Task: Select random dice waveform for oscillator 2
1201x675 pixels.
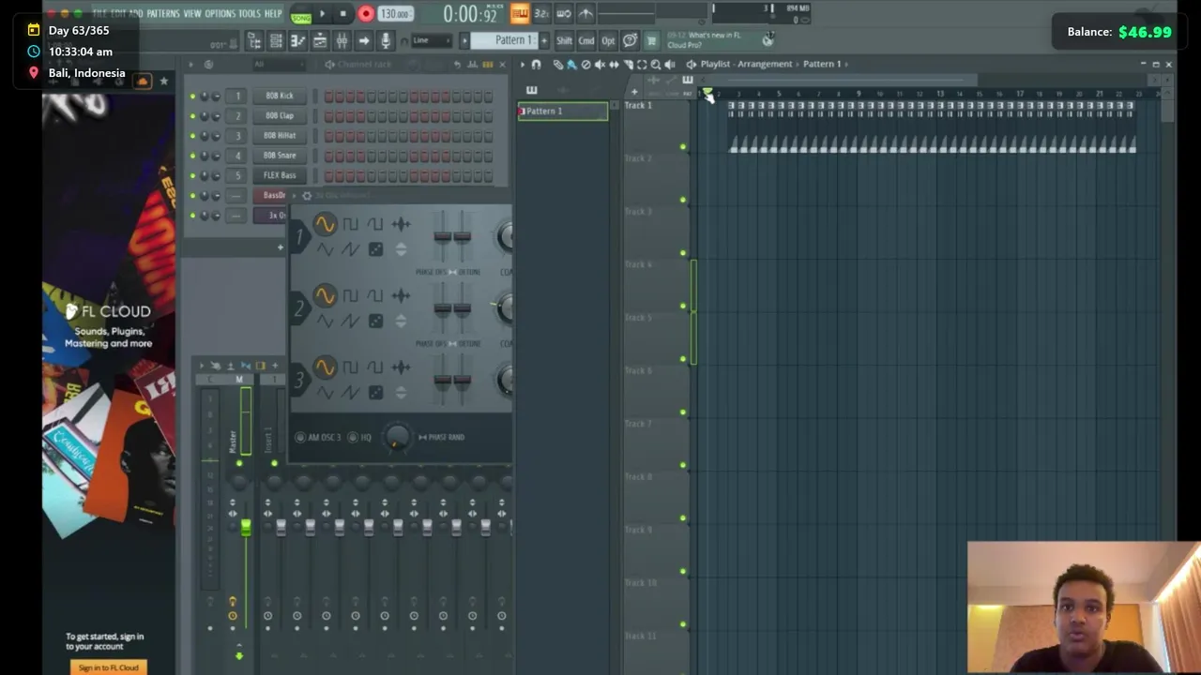Action: [x=375, y=321]
